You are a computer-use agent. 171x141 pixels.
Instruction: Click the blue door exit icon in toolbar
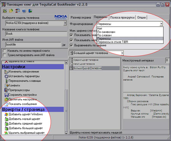(x=30, y=11)
